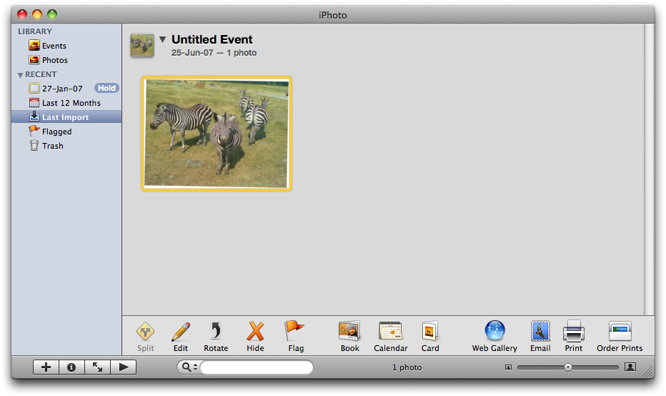Collapse the Untitled Event disclosure triangle

pos(163,40)
